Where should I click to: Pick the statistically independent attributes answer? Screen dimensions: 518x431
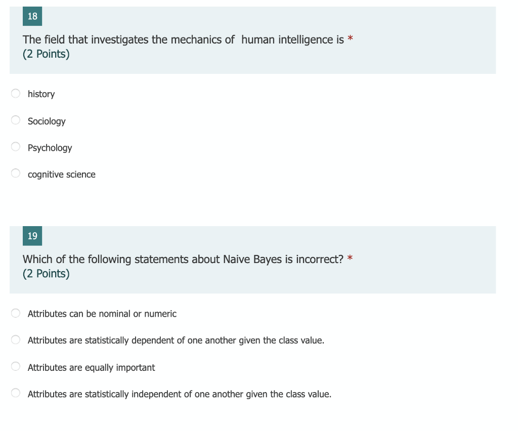[15, 393]
